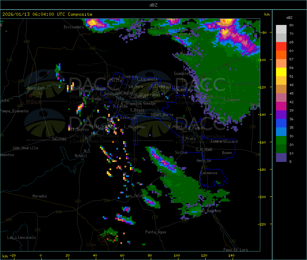Click the Los_Toldos map label
The image size is (307, 260).
(x=136, y=196)
